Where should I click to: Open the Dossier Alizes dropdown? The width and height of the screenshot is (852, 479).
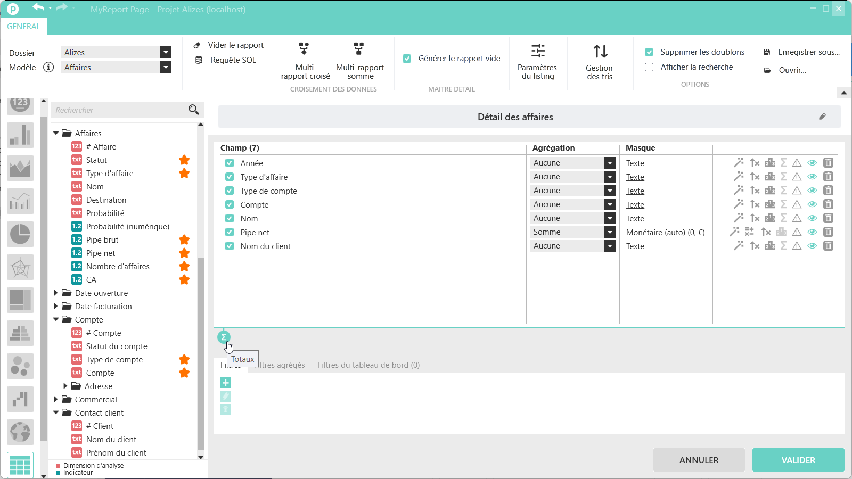pyautogui.click(x=166, y=52)
